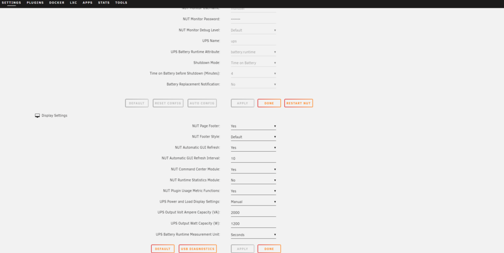The width and height of the screenshot is (504, 253).
Task: Click the Restart NUT button
Action: [298, 103]
